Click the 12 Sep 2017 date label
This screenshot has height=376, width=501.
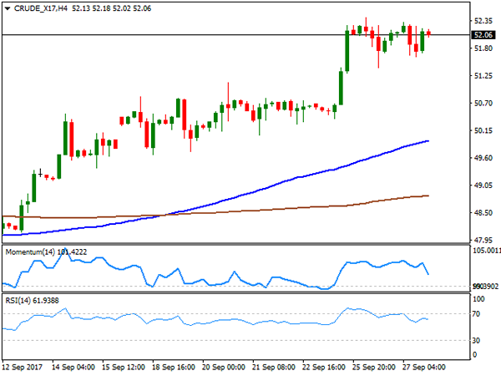click(23, 368)
